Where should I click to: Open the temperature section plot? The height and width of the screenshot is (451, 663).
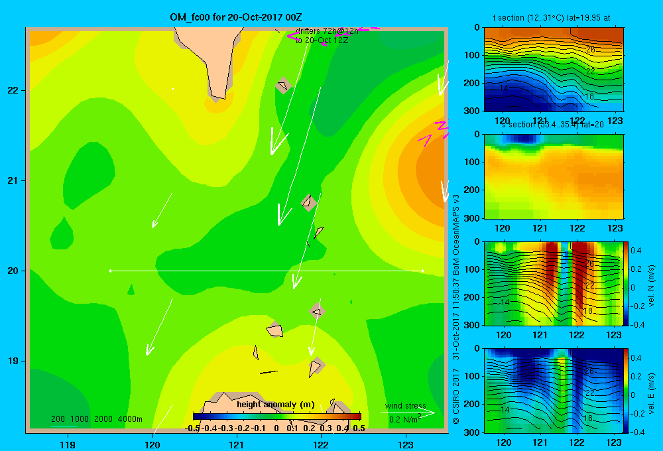click(x=554, y=70)
